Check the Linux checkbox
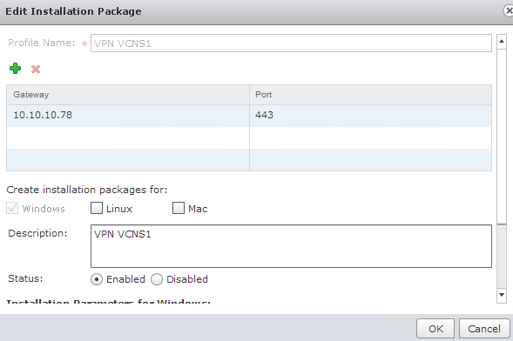513x341 pixels. click(97, 208)
